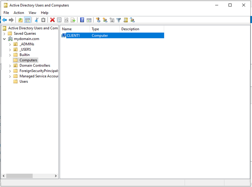Click the red X Delete icon
The height and width of the screenshot is (187, 252).
click(x=52, y=20)
